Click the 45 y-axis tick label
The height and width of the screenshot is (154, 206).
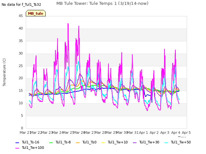tap(21, 16)
